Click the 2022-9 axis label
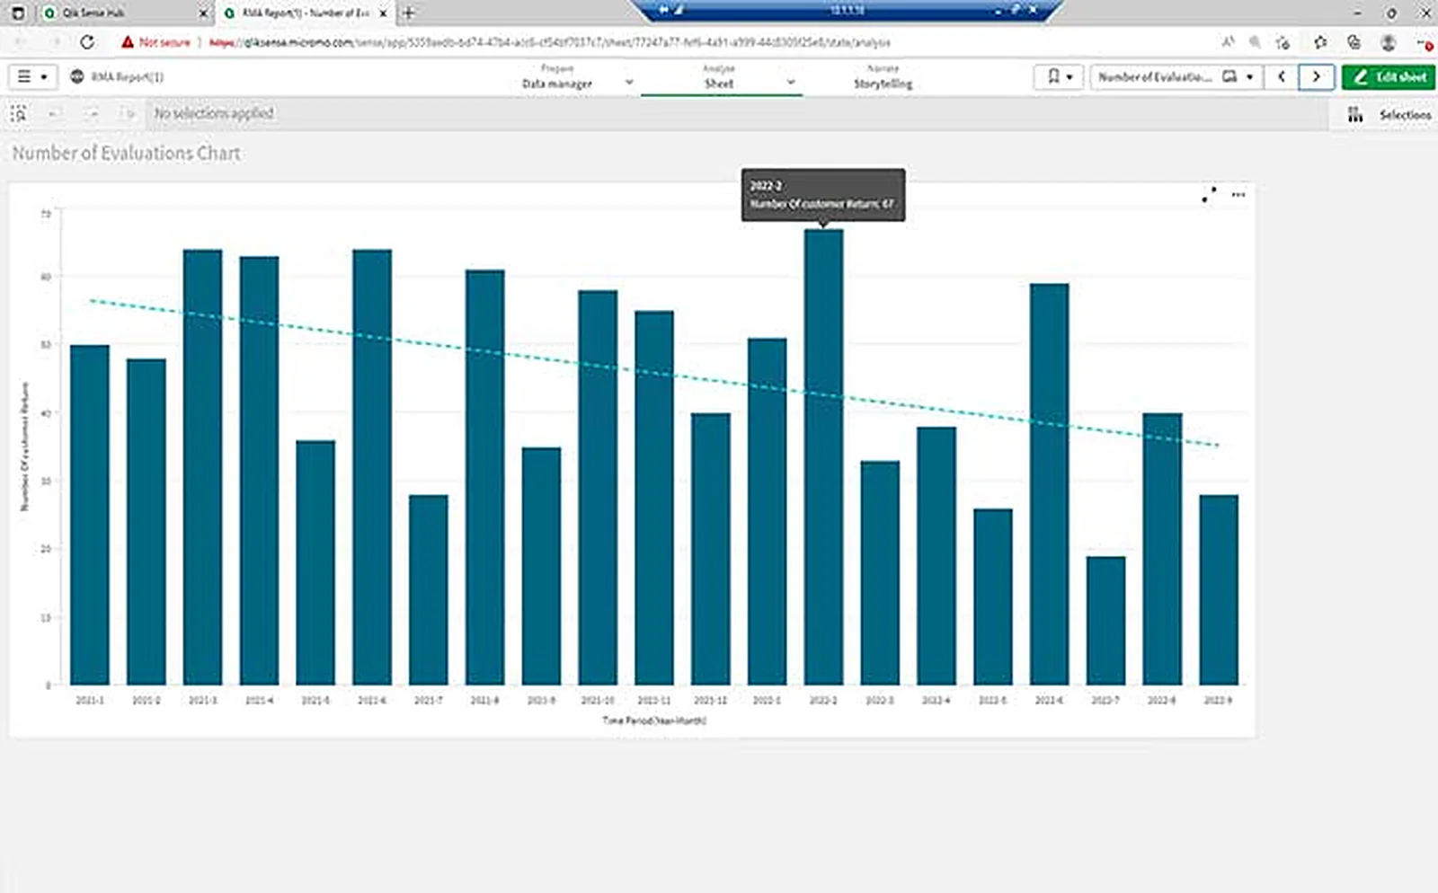The width and height of the screenshot is (1438, 893). pyautogui.click(x=1218, y=700)
